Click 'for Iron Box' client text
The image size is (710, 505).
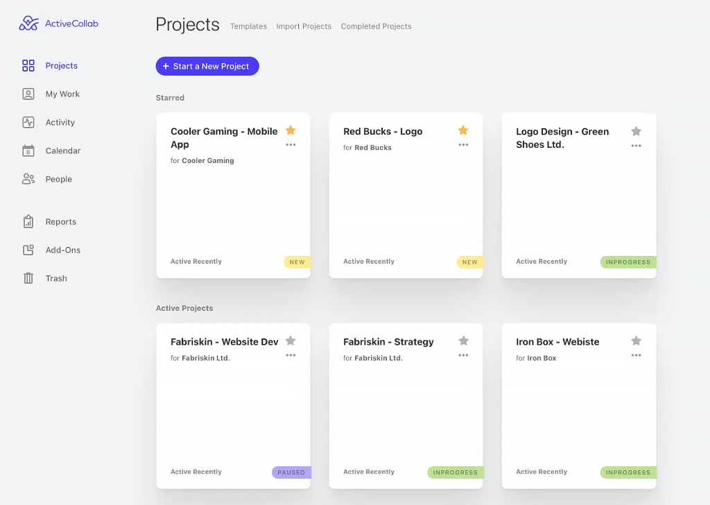point(536,358)
